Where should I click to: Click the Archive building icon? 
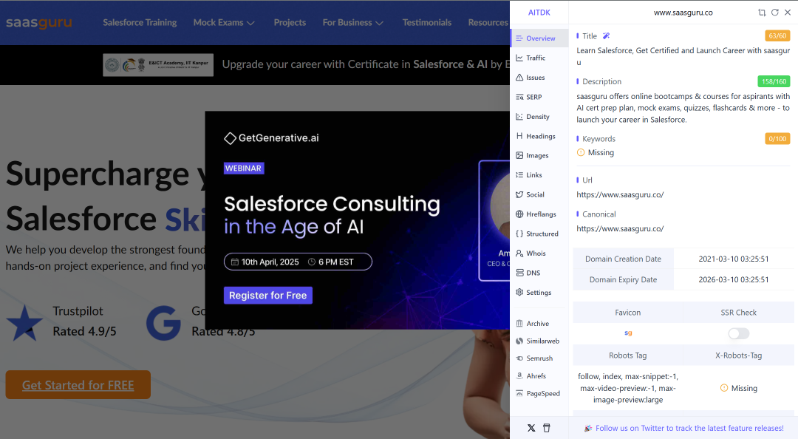point(519,324)
